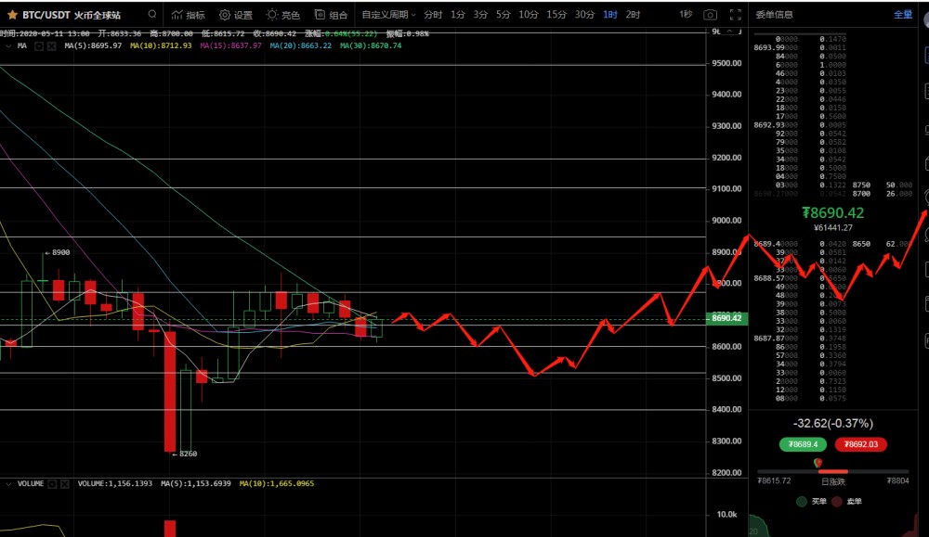Open MA indicator settings icon

coord(38,45)
